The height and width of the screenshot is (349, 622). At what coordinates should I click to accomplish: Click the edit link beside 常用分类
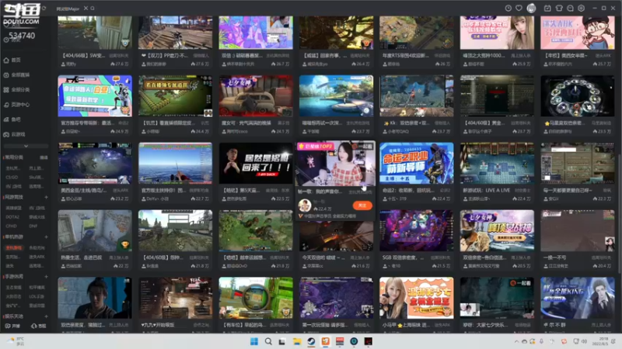click(x=44, y=157)
